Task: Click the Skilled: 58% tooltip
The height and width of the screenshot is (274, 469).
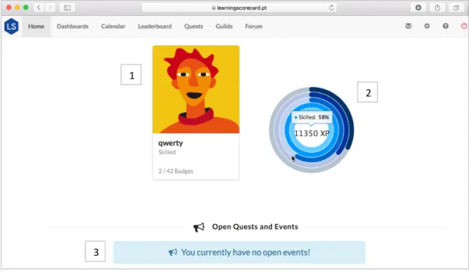Action: point(311,117)
